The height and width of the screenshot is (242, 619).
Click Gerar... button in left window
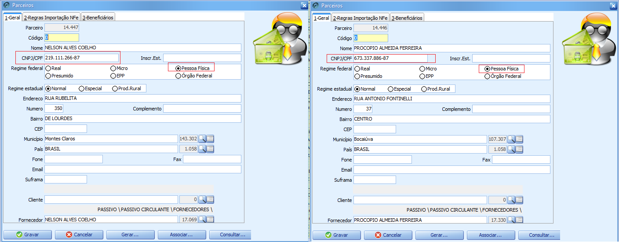click(130, 235)
